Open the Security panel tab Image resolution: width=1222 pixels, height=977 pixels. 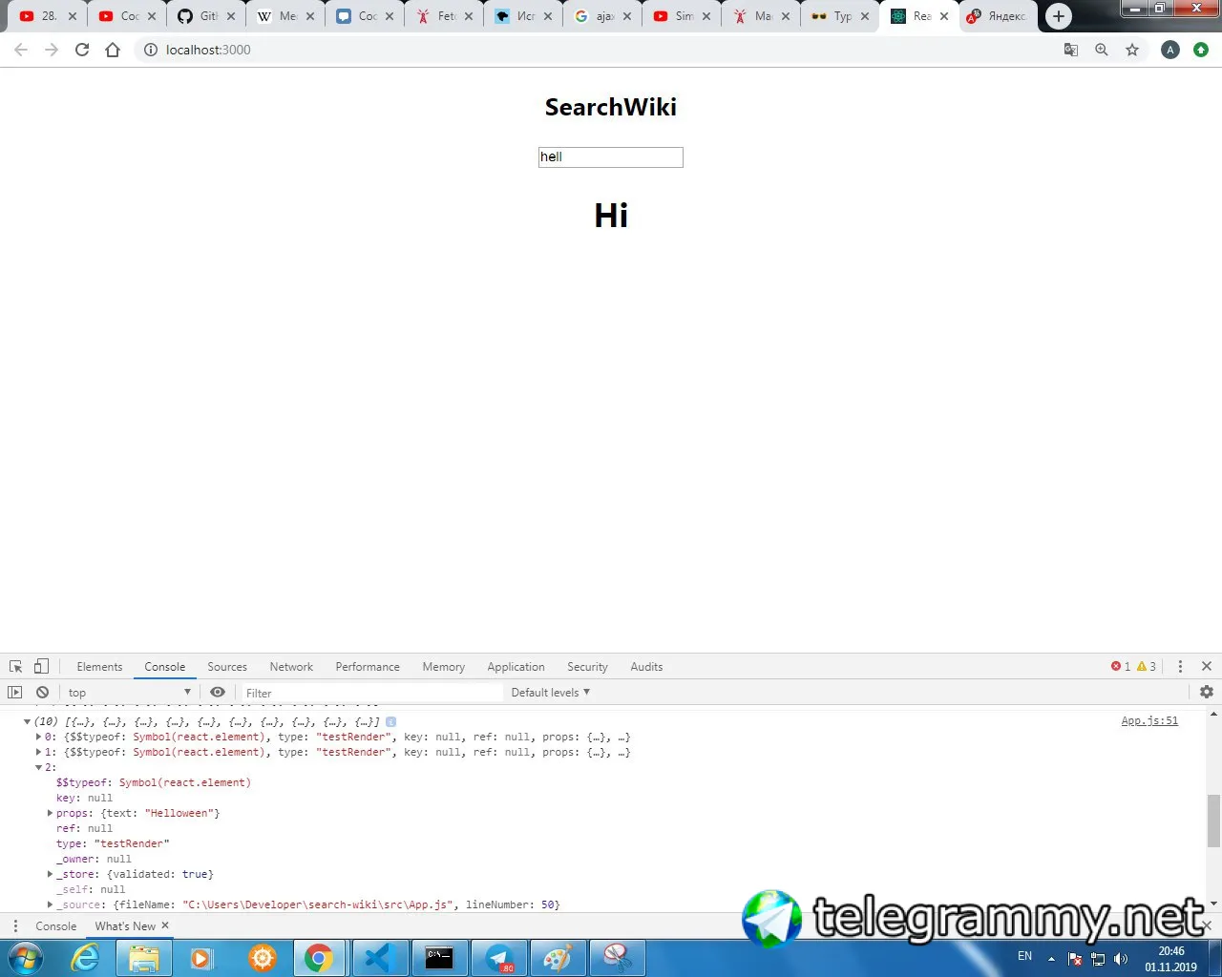[x=587, y=667]
